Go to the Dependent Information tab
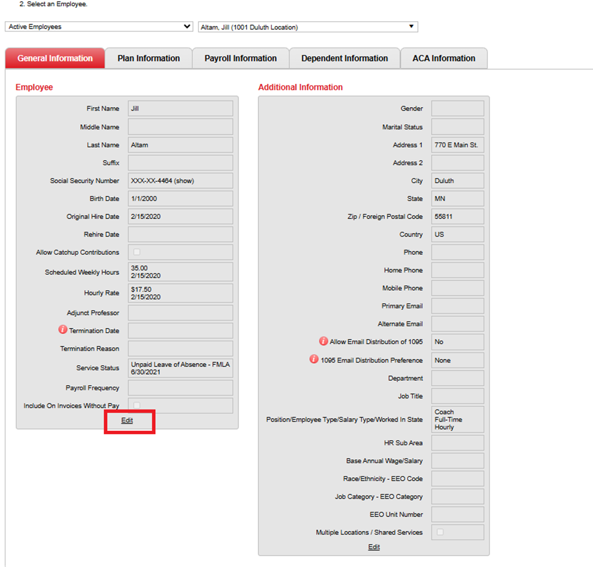This screenshot has height=567, width=593. (344, 58)
